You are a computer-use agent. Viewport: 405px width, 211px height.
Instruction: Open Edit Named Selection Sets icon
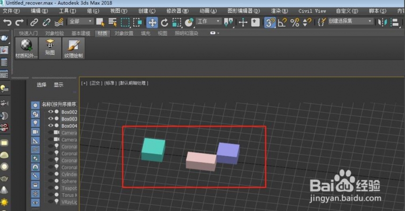click(322, 23)
